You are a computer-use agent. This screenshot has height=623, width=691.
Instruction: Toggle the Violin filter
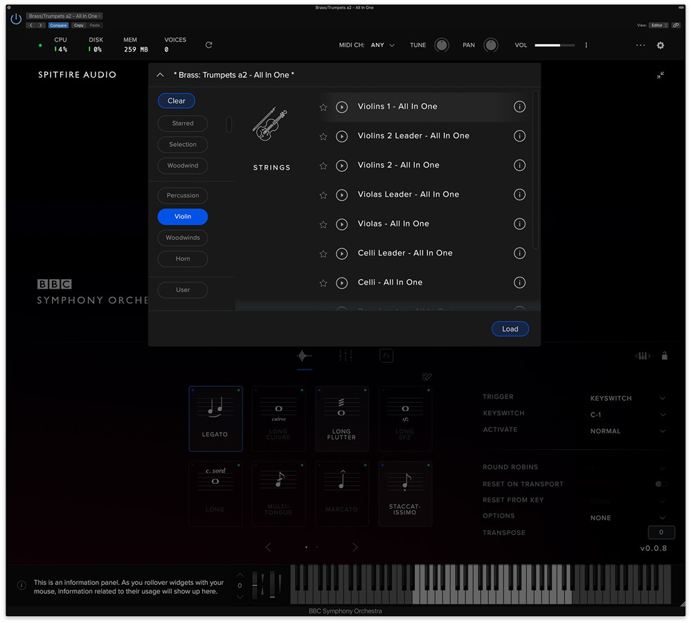[183, 217]
